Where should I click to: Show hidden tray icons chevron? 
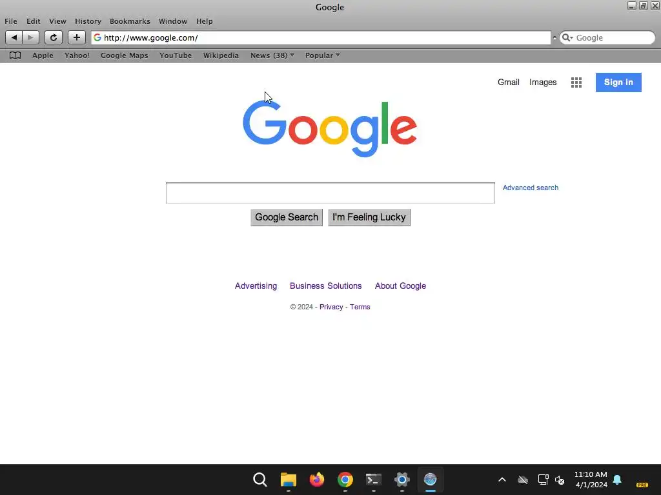(502, 480)
